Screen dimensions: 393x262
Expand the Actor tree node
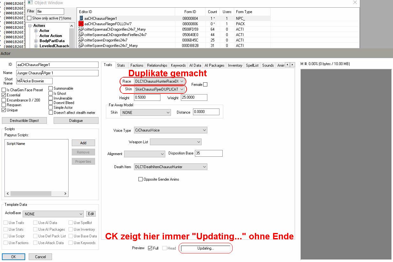pos(36,31)
